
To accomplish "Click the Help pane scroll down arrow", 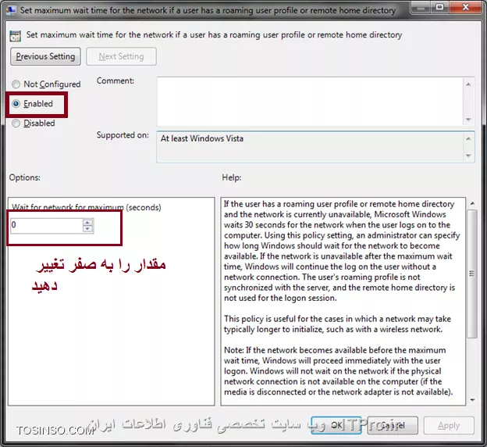I will 472,400.
